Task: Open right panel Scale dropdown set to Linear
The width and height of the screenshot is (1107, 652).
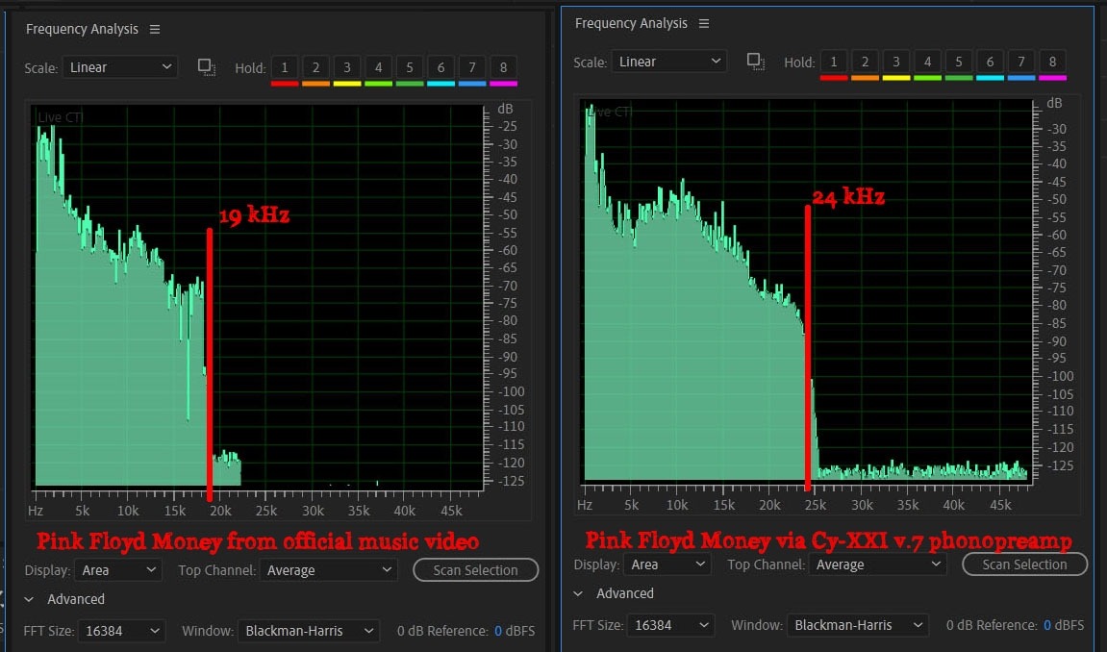Action: click(x=669, y=63)
